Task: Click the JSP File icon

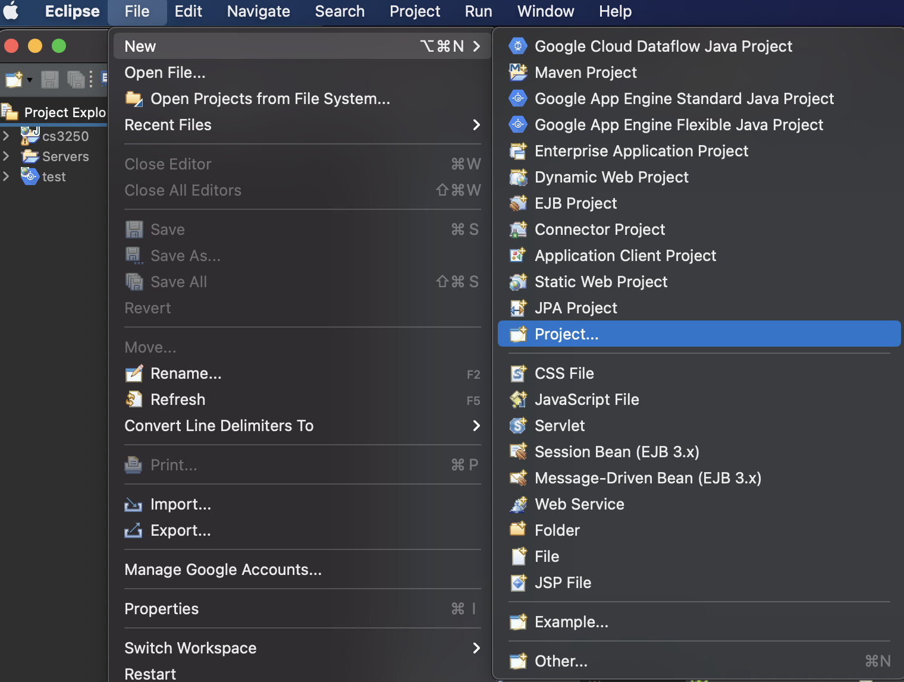Action: tap(518, 583)
